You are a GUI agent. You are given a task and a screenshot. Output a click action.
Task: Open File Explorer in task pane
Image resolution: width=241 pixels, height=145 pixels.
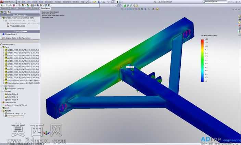pyautogui.click(x=240, y=23)
